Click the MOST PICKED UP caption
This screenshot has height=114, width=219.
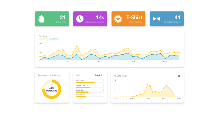(135, 22)
